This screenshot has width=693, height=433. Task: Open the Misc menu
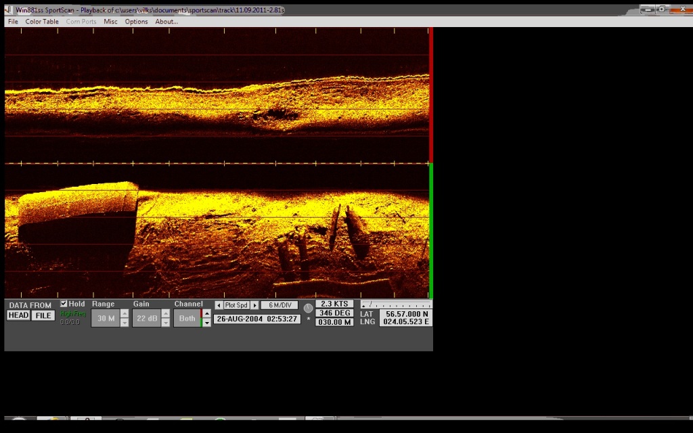click(x=110, y=22)
